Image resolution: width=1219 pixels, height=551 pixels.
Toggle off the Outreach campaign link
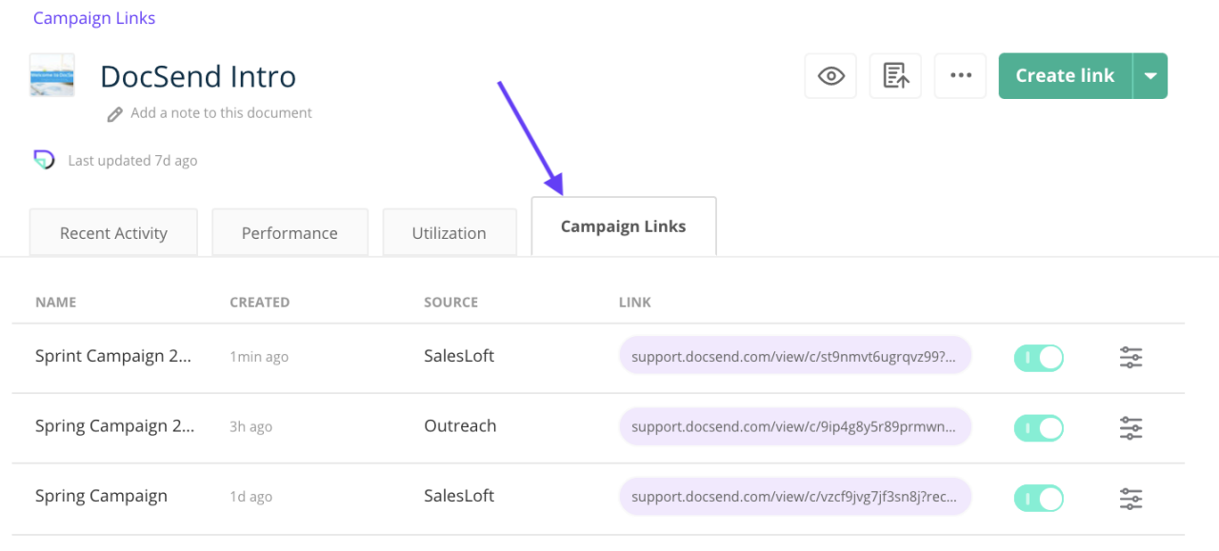click(x=1038, y=427)
